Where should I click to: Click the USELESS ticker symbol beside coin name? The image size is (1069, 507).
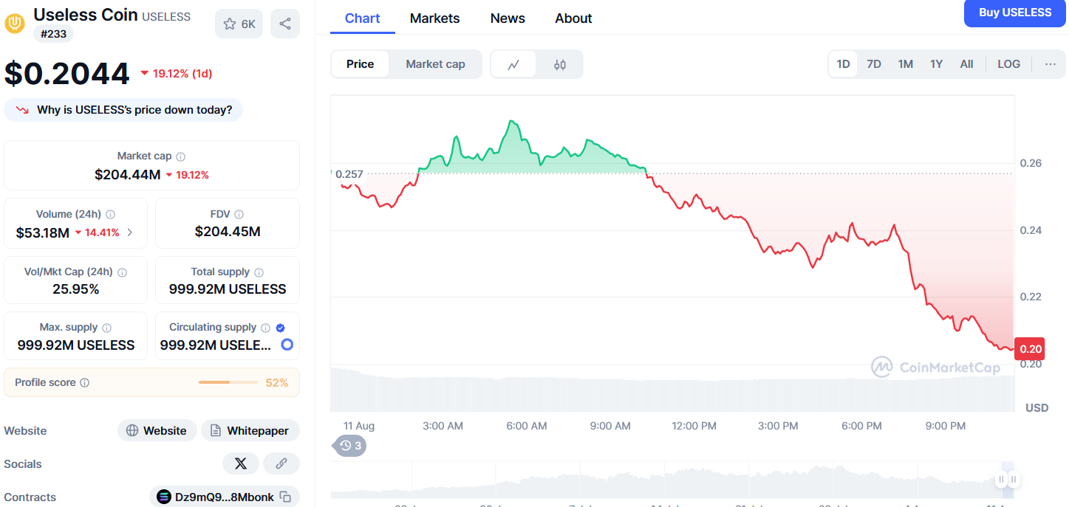point(166,16)
